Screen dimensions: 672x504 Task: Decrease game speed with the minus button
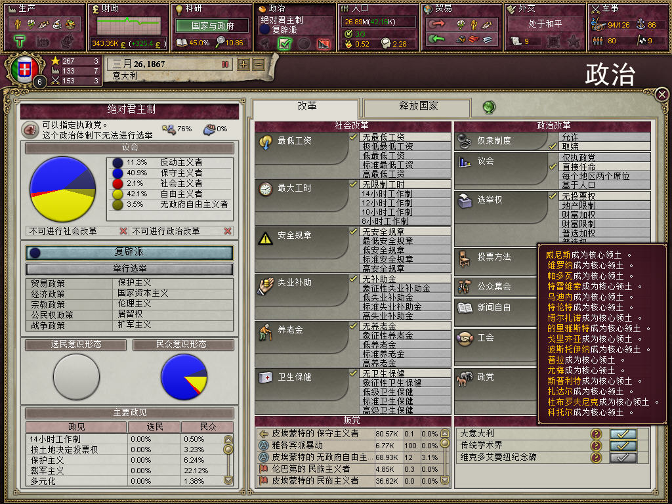pyautogui.click(x=259, y=64)
